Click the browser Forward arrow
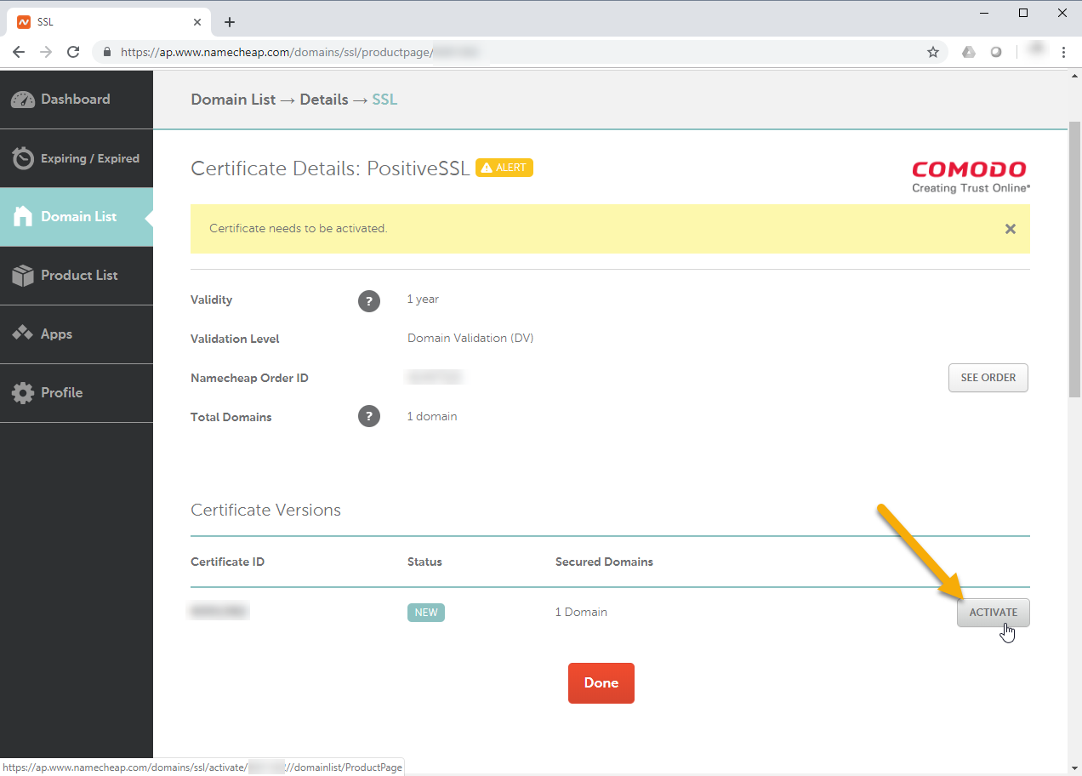This screenshot has height=776, width=1082. point(46,52)
